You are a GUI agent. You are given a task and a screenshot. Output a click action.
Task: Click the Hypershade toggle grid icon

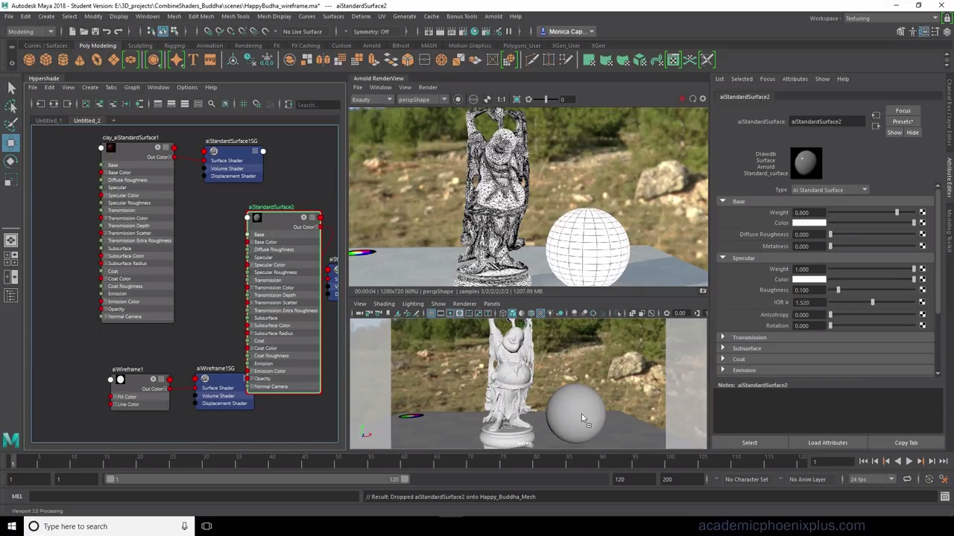click(243, 104)
